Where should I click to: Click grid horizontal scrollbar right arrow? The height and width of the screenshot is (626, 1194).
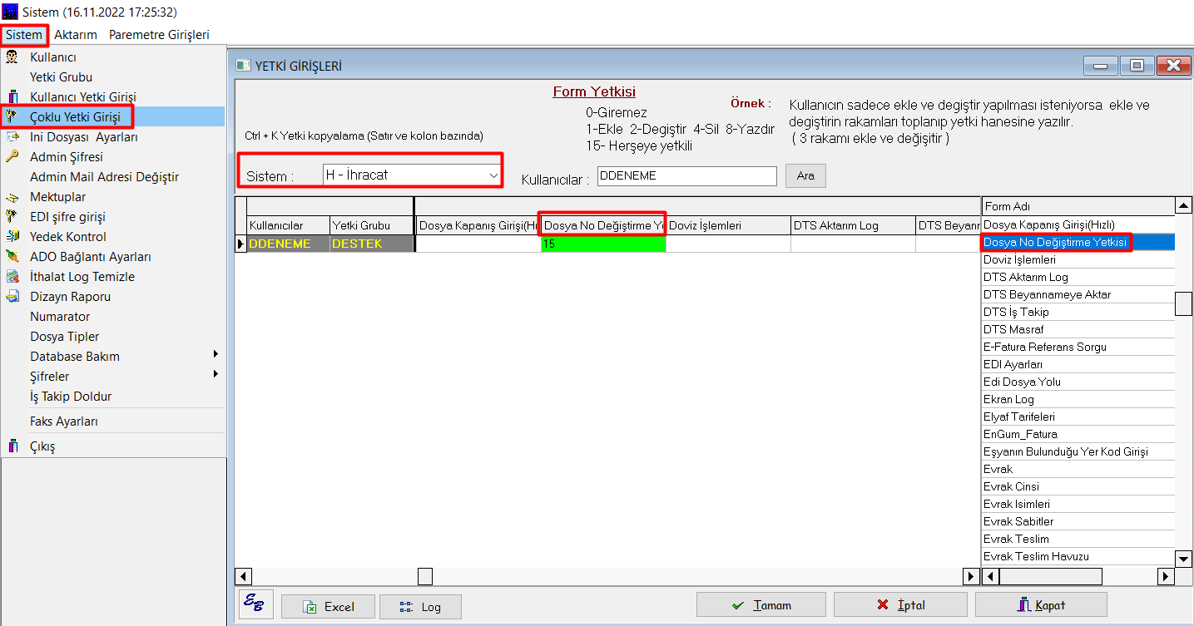[x=971, y=576]
